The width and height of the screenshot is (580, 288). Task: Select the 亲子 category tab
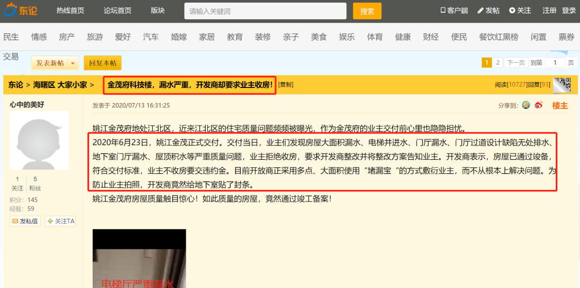291,37
